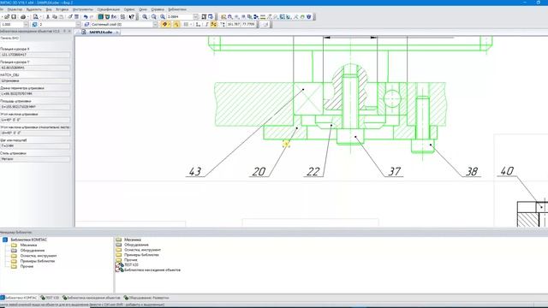Open the Спецификация menu

tap(109, 9)
